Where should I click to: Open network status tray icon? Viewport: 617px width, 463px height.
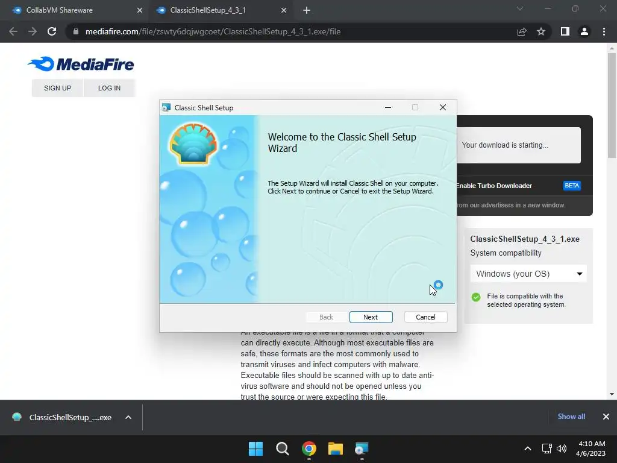tap(547, 449)
